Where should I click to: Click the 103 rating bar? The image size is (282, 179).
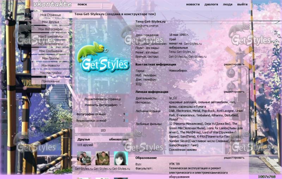[103, 130]
